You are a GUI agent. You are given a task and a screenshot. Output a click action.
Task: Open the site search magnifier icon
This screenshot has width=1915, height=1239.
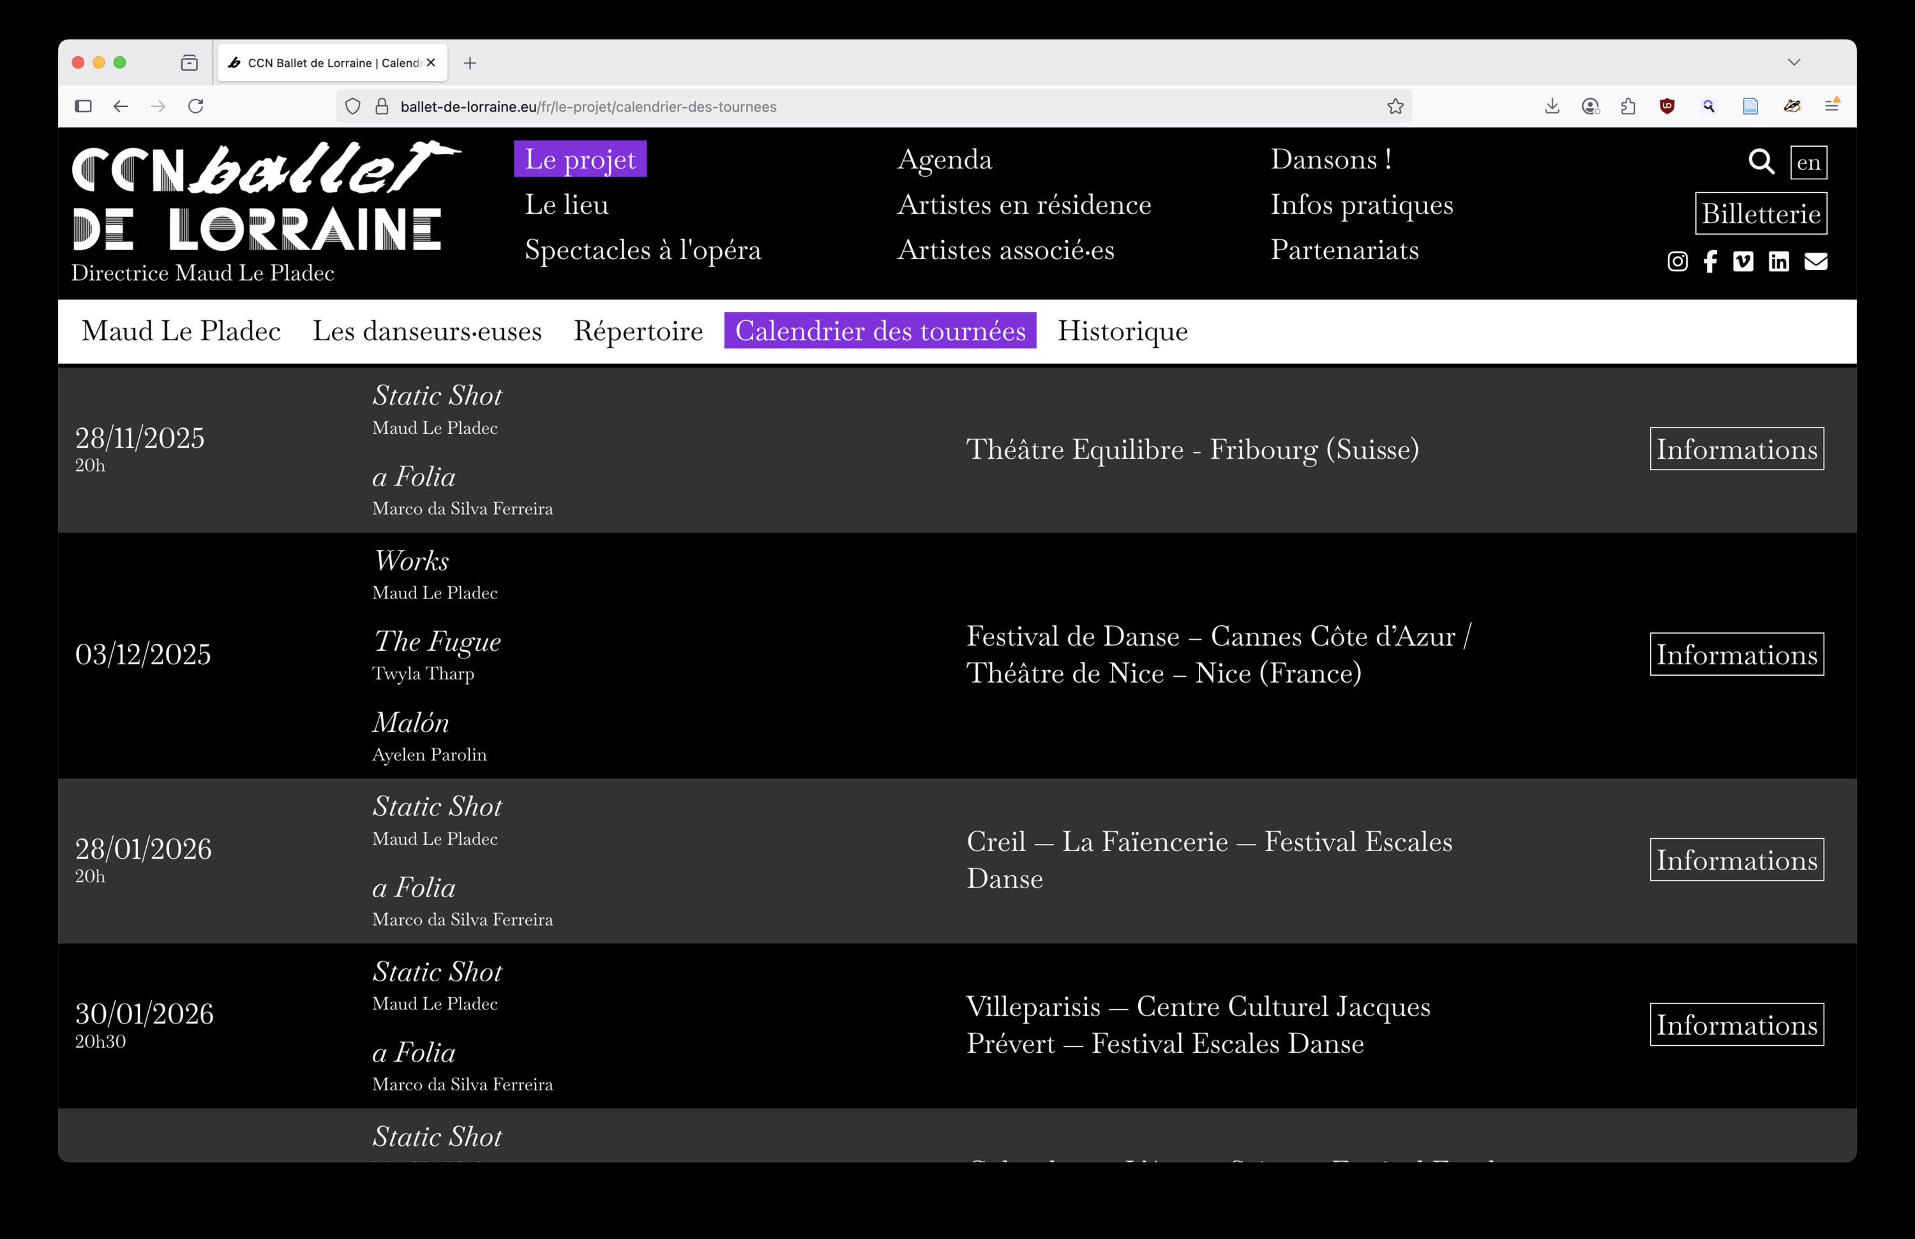coord(1761,161)
